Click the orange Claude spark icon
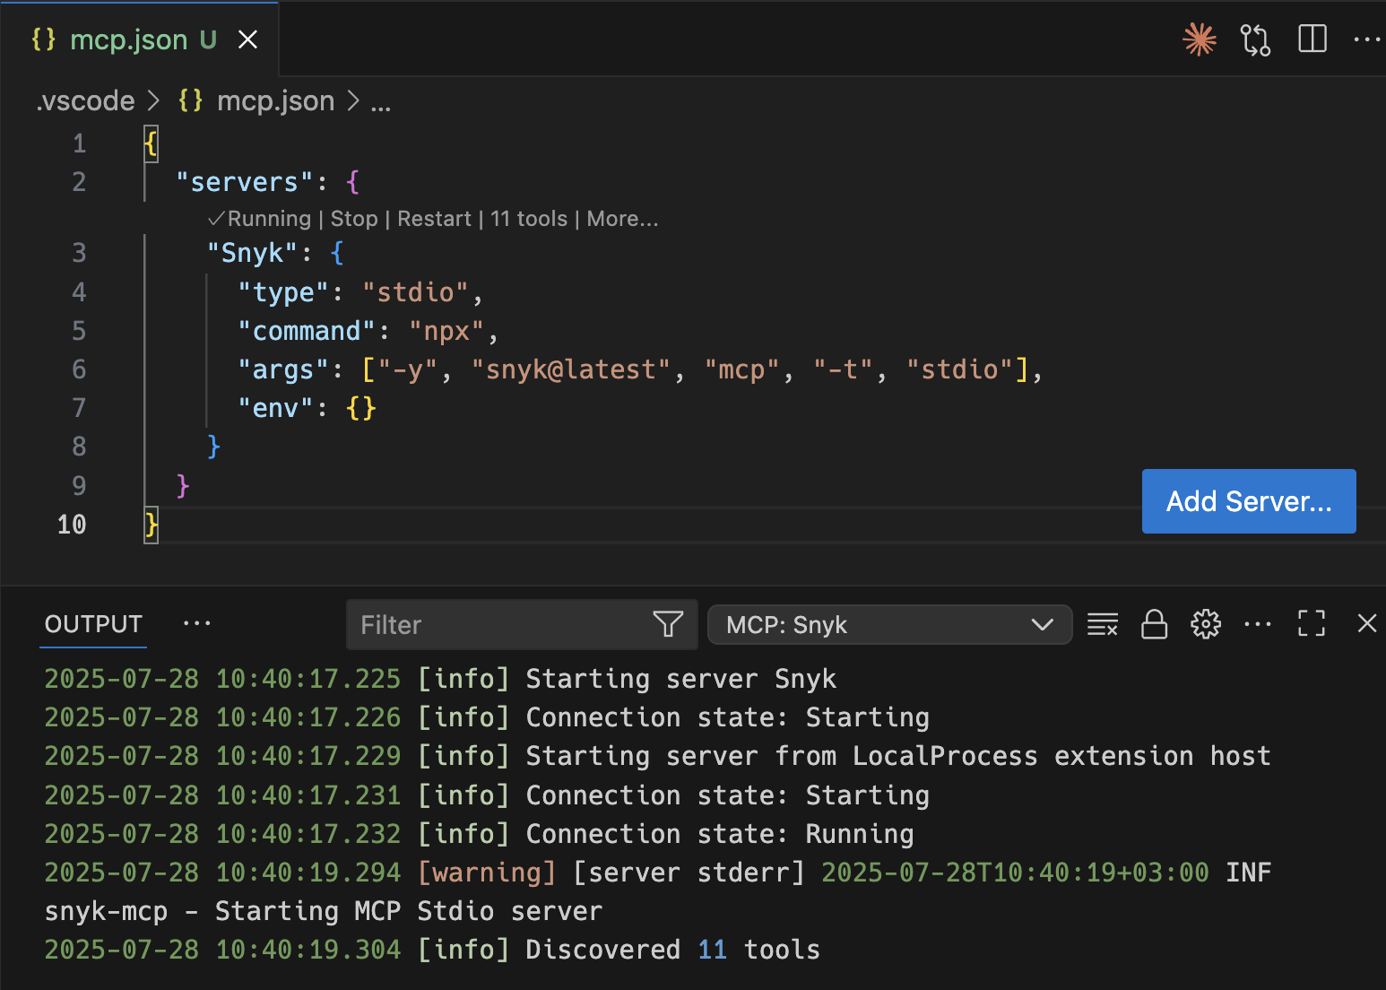The height and width of the screenshot is (990, 1386). point(1199,39)
